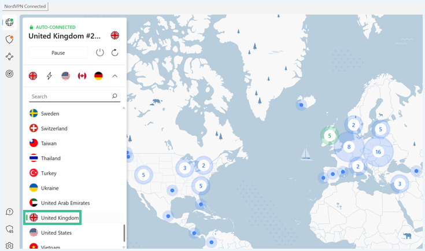
Task: Select UK flag in recent connections row
Action: tap(33, 76)
